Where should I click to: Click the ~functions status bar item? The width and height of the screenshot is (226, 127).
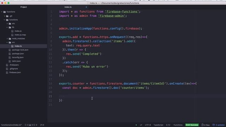click(178, 125)
